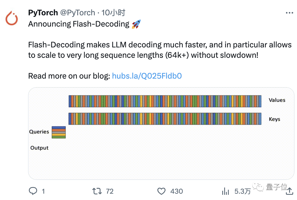Open the @PyTorch handle
This screenshot has width=297, height=200.
pos(78,13)
